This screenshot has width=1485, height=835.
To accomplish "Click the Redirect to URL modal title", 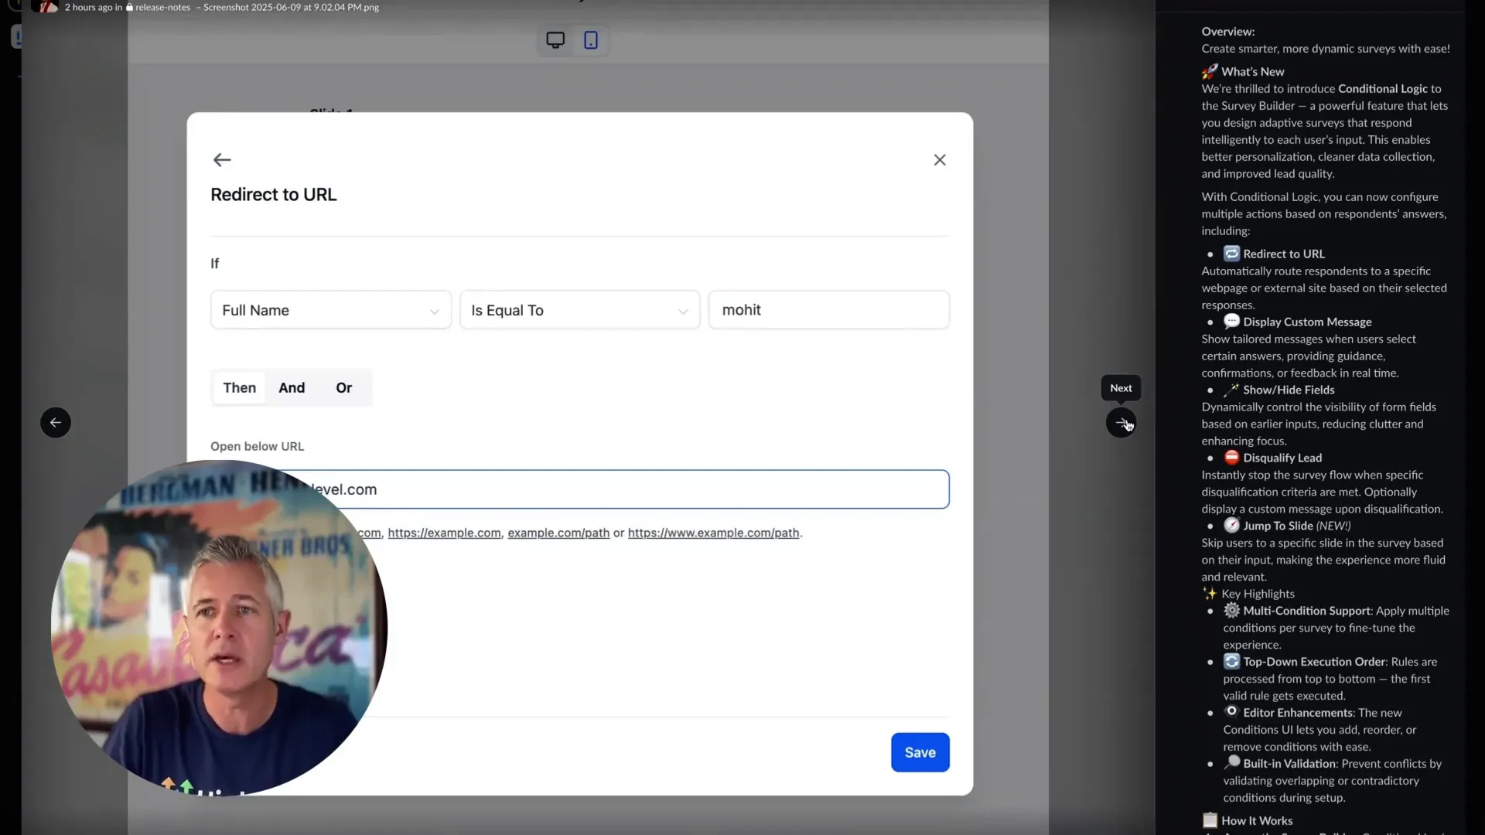I will click(274, 195).
